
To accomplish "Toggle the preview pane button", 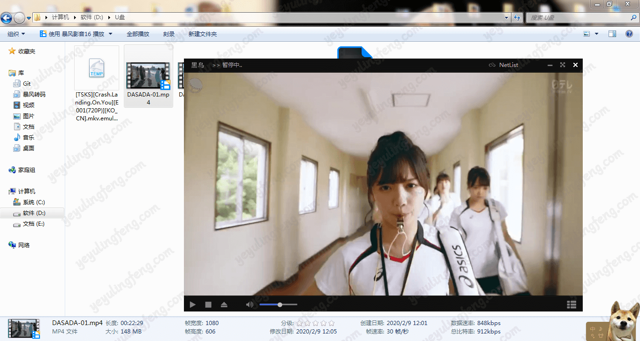I will click(x=612, y=34).
